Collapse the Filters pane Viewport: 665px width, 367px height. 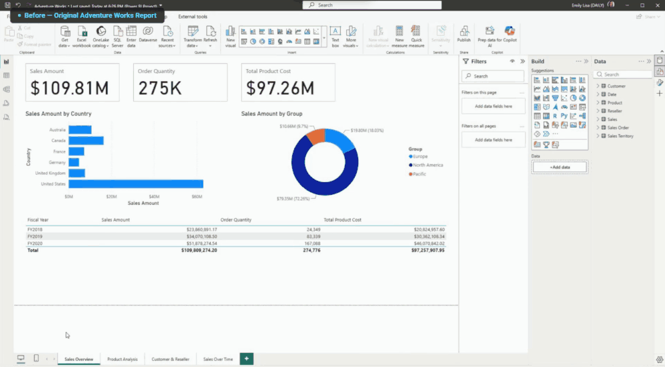click(523, 61)
